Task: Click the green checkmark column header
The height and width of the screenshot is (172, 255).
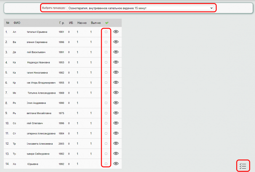Action: pos(107,23)
